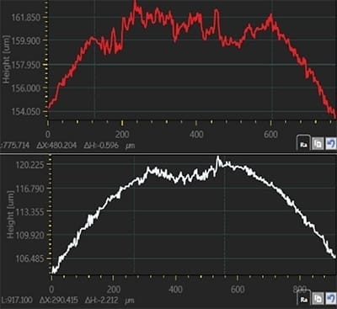
Task: Click the blue undo arrow in white profile panel
Action: (x=330, y=299)
